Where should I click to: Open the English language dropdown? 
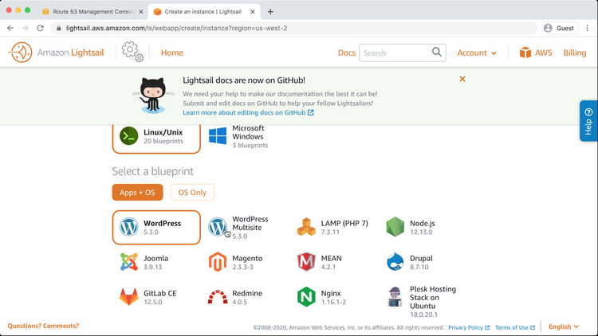pos(564,326)
